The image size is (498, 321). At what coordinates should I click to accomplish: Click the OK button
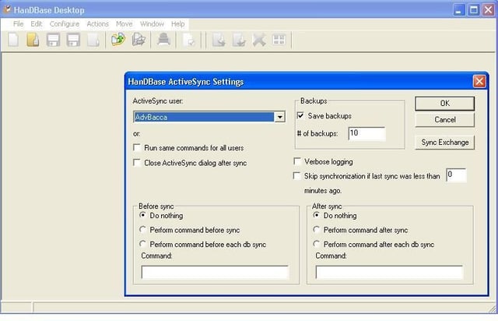[x=444, y=104]
